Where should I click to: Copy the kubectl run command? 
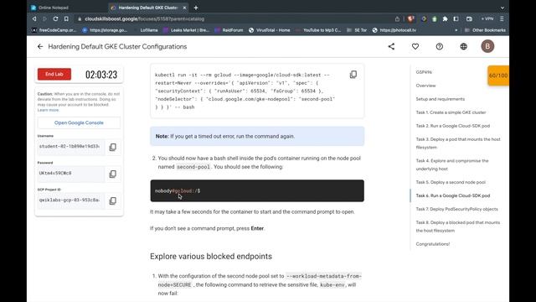point(353,75)
